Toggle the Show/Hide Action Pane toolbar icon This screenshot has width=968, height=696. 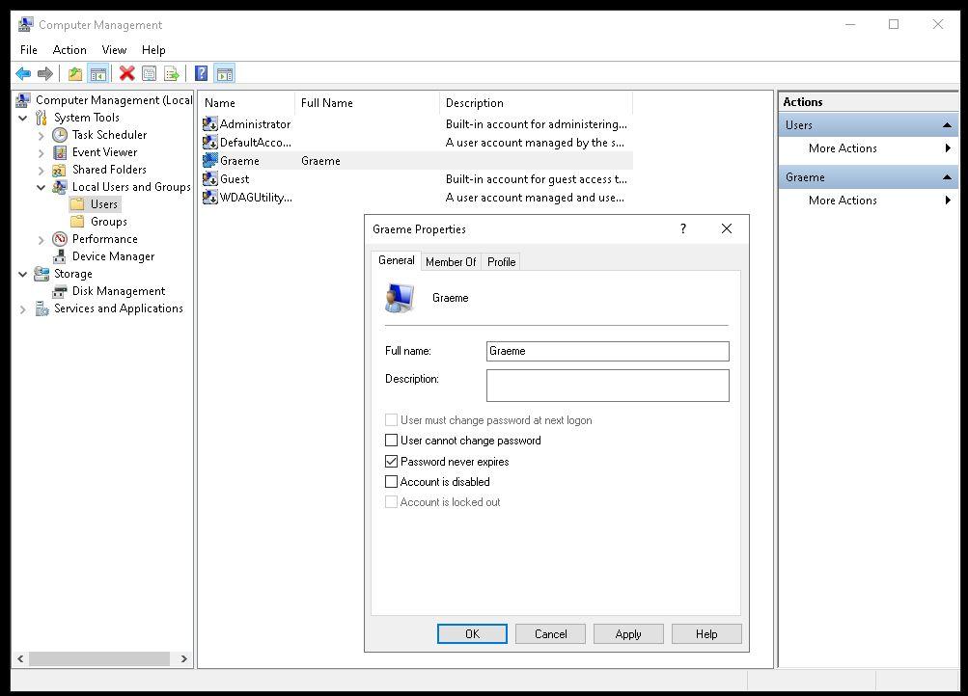[x=224, y=73]
